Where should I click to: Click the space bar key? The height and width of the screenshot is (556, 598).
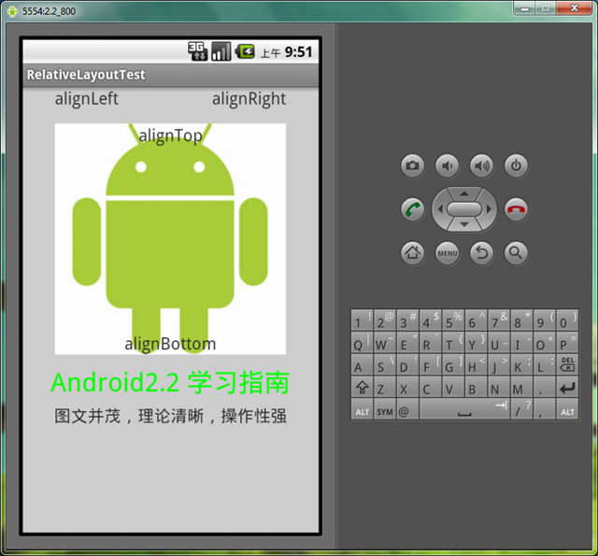tap(464, 409)
